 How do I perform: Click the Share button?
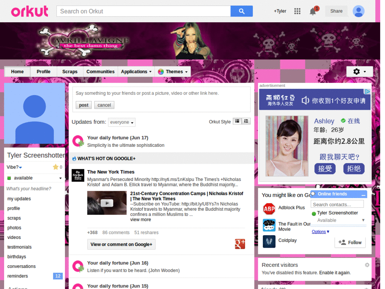pyautogui.click(x=336, y=11)
